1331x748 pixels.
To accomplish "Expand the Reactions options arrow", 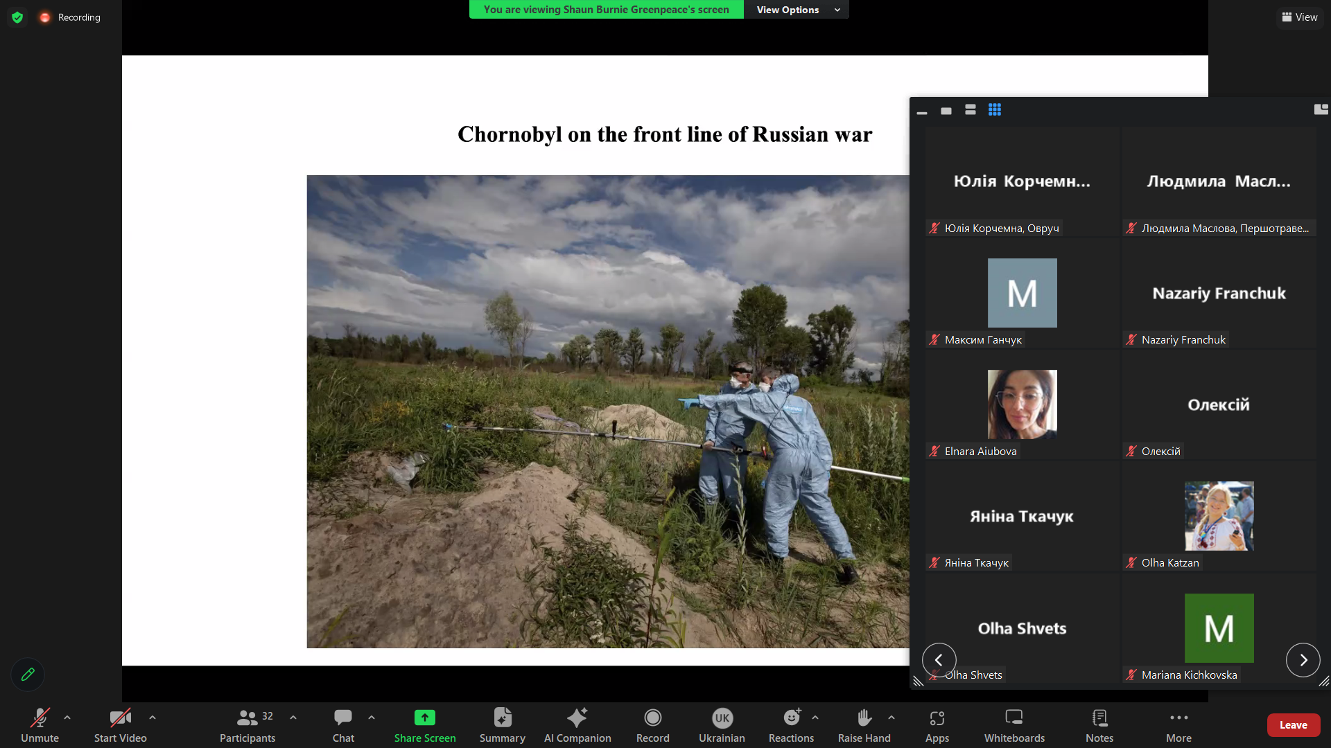I will tap(815, 718).
